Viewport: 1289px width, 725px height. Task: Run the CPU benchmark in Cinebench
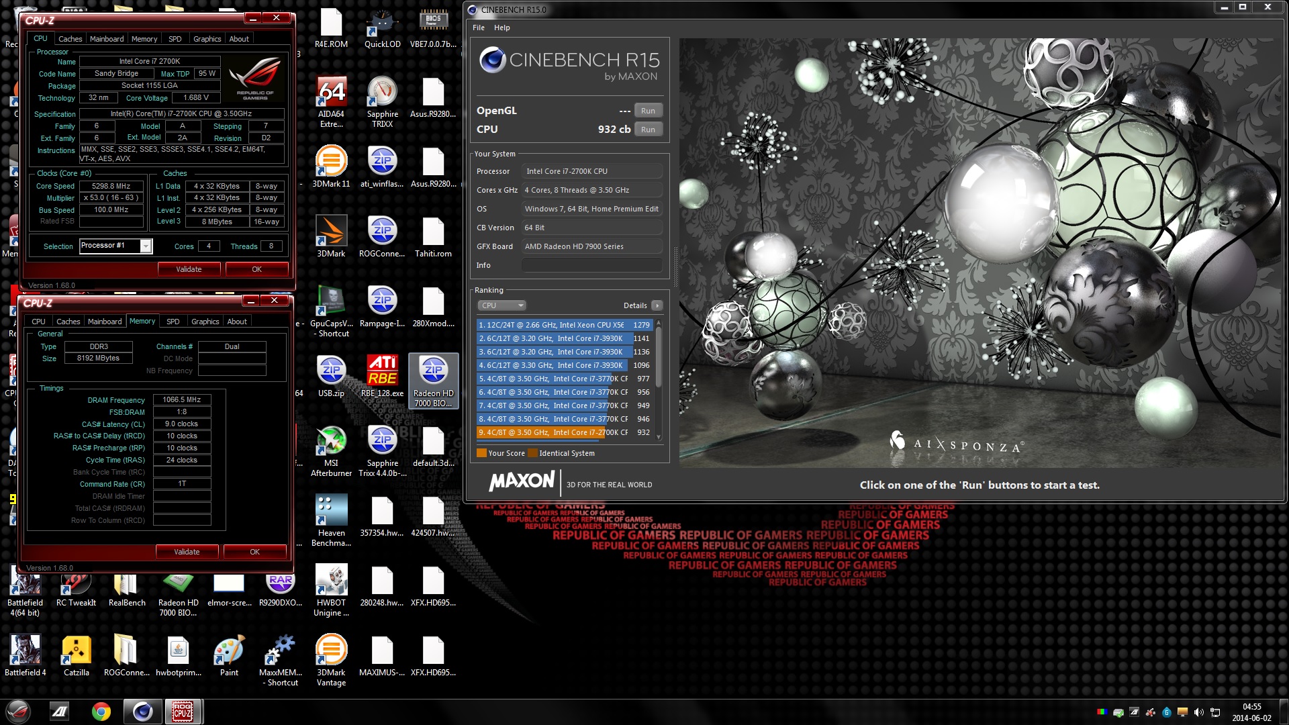[648, 130]
